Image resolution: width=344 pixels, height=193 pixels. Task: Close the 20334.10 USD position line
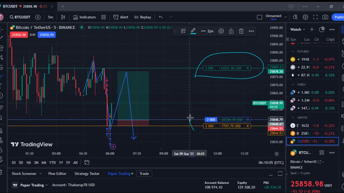point(248,120)
